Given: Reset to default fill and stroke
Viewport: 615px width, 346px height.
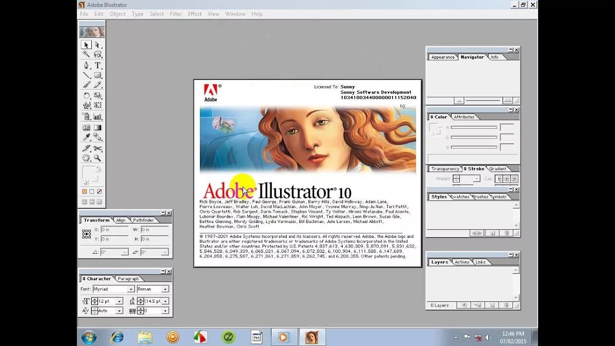Looking at the screenshot, I should coord(85,183).
